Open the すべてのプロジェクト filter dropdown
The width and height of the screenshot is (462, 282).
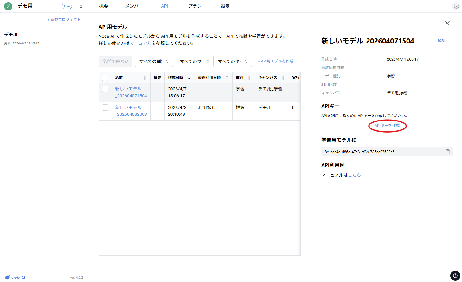pos(194,61)
